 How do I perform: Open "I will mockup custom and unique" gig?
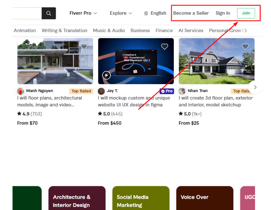pos(134,101)
